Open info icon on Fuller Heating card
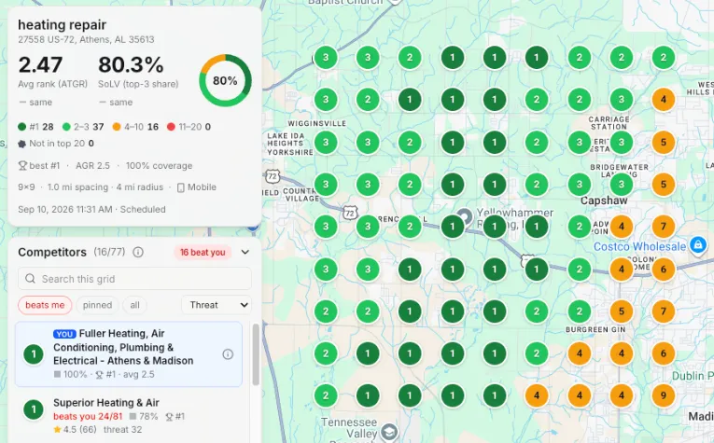The height and width of the screenshot is (443, 714). [228, 354]
